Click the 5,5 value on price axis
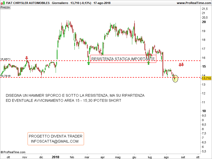This screenshot has height=159, width=212. pyautogui.click(x=204, y=151)
